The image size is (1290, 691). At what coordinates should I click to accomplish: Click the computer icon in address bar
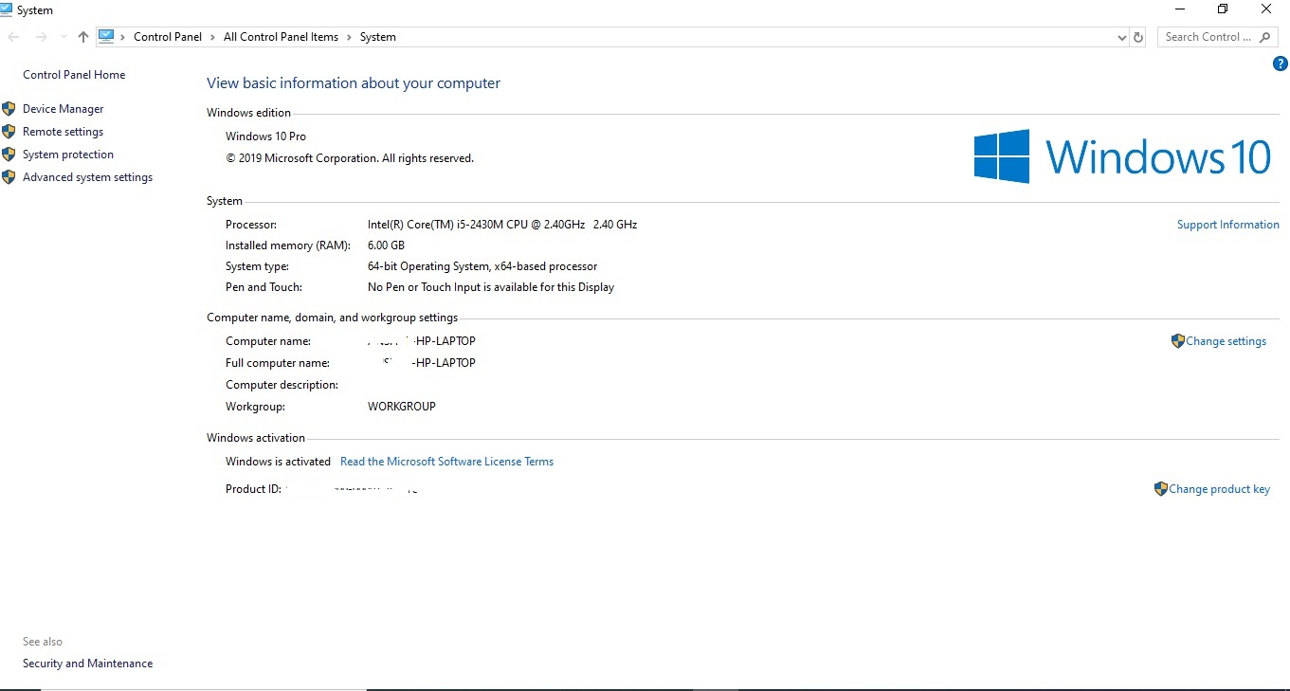106,37
